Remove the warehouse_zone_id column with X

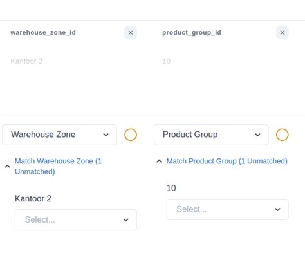pyautogui.click(x=131, y=33)
